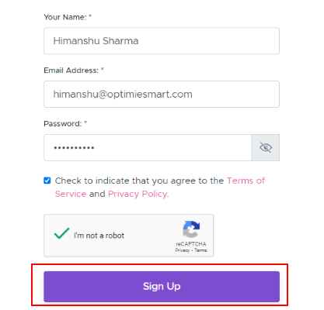Focus the Email Address input field
Screen dimensions: 324x310
(162, 94)
